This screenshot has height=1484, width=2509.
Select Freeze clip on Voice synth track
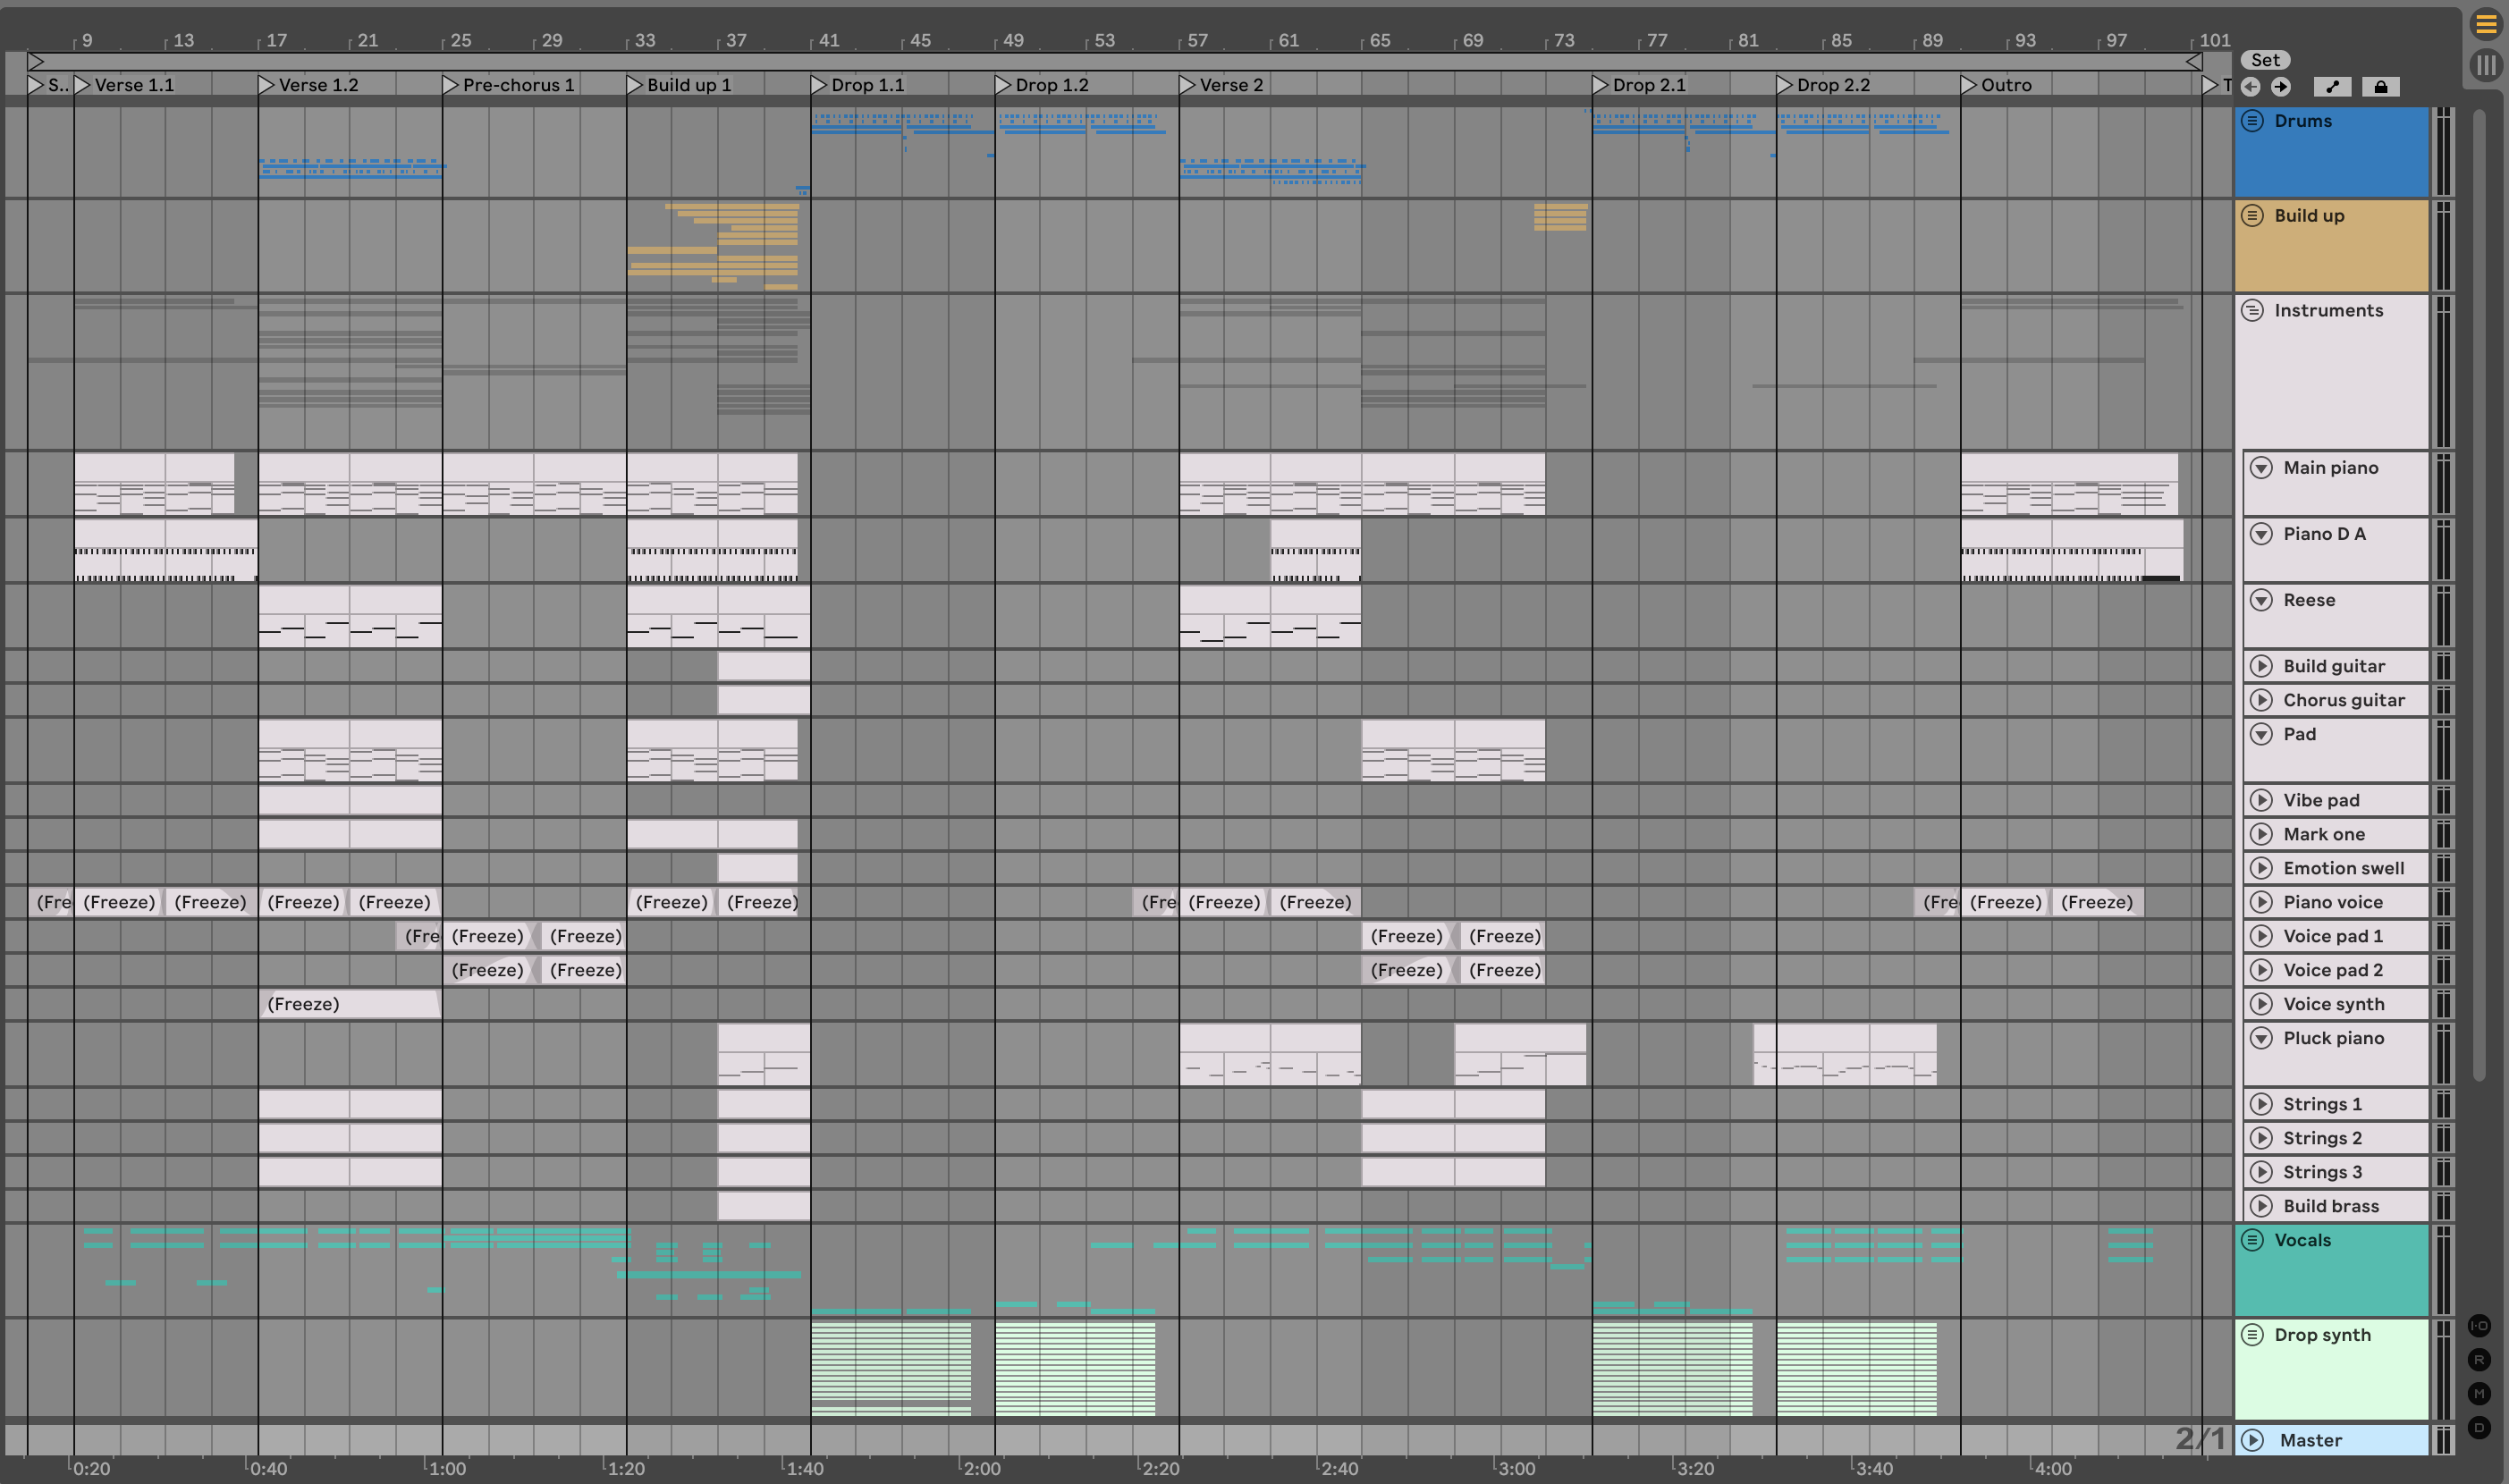pos(349,1004)
